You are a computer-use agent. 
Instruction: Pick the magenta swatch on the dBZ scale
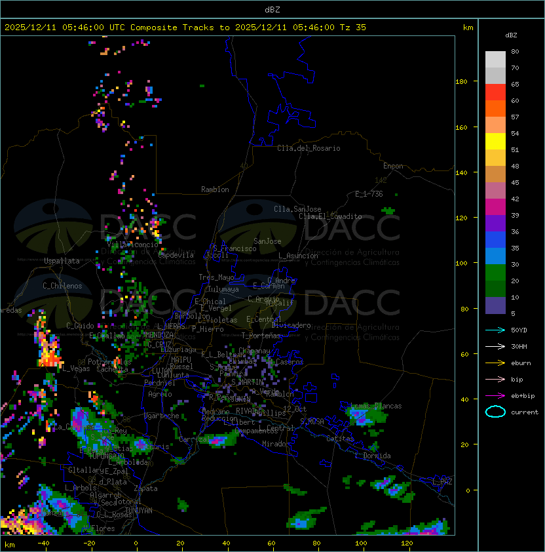(x=495, y=207)
